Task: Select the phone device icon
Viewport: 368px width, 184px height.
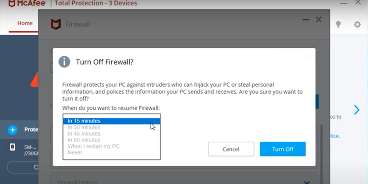Action: [12, 147]
